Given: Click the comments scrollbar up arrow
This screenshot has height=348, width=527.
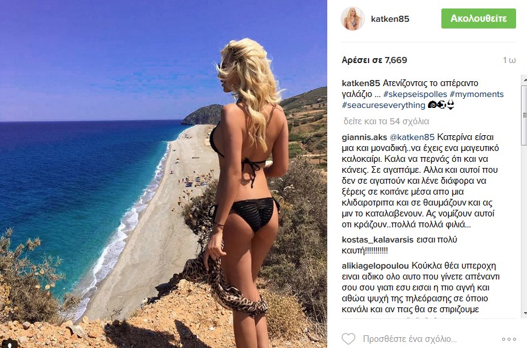Looking at the screenshot, I should pyautogui.click(x=525, y=80).
